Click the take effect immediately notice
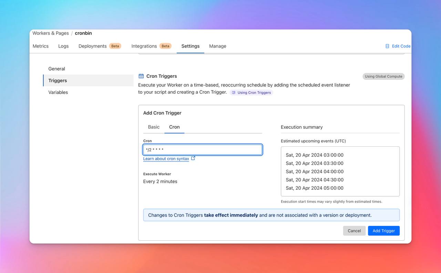This screenshot has height=273, width=441. pyautogui.click(x=271, y=215)
